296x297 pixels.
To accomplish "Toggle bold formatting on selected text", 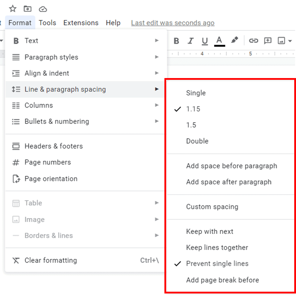I will click(176, 41).
